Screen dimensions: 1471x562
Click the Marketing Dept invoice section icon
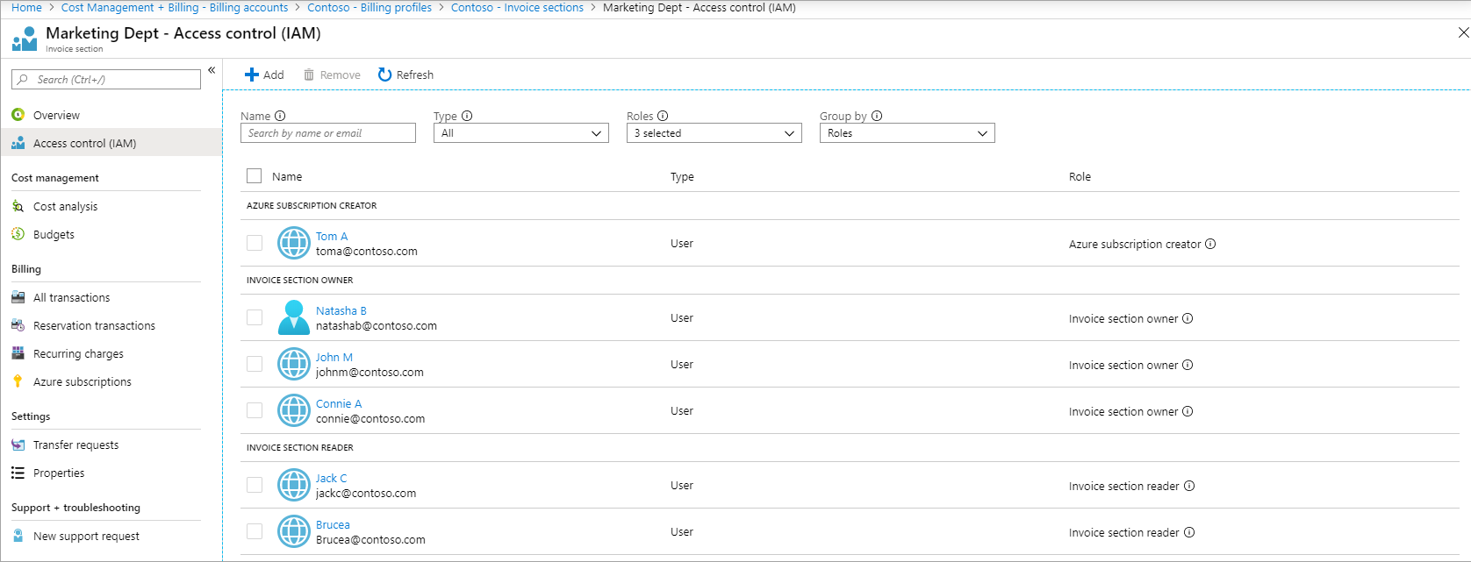25,39
